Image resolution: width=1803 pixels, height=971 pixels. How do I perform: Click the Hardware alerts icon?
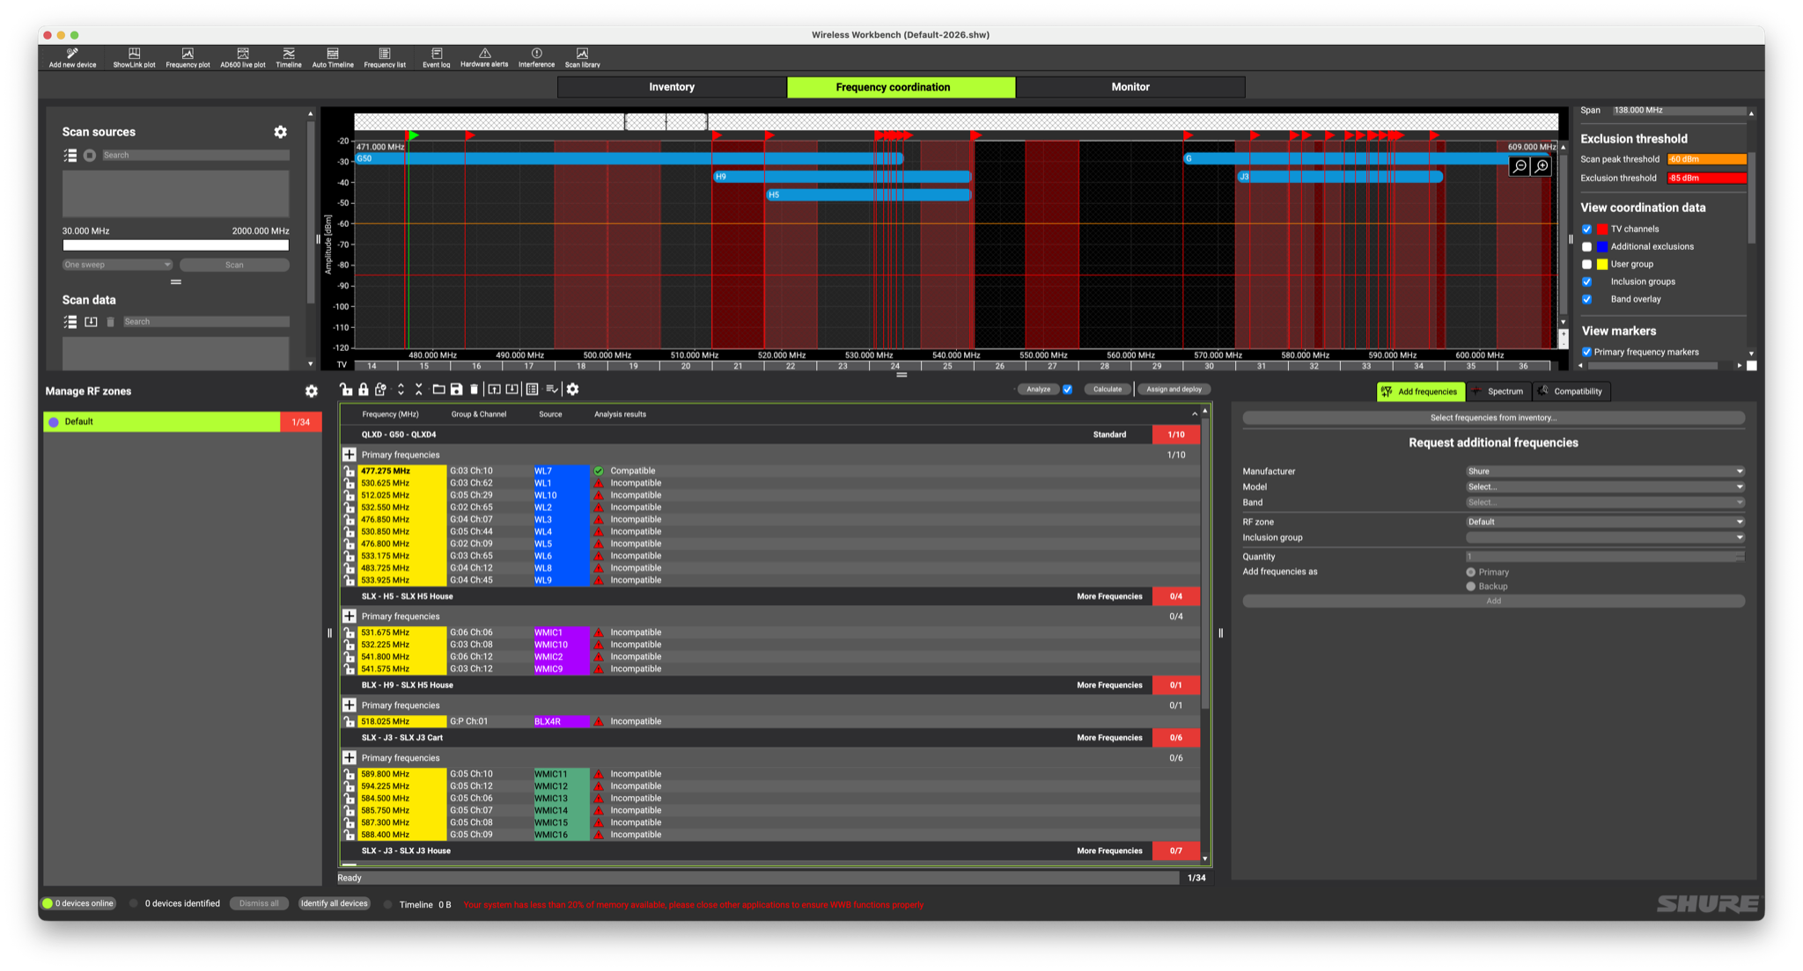[484, 57]
